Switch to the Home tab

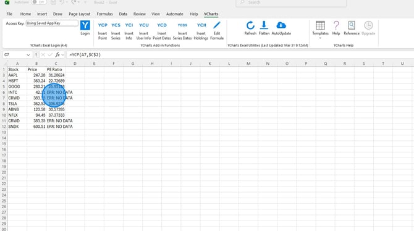click(x=25, y=14)
